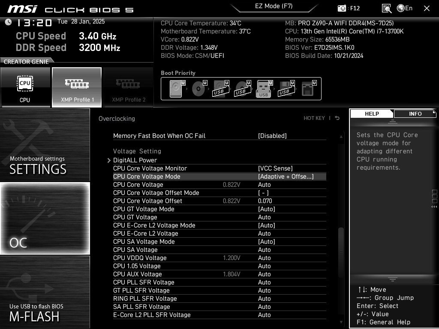
Task: Edit the CPU PLL SFR Voltage value
Action: click(264, 282)
